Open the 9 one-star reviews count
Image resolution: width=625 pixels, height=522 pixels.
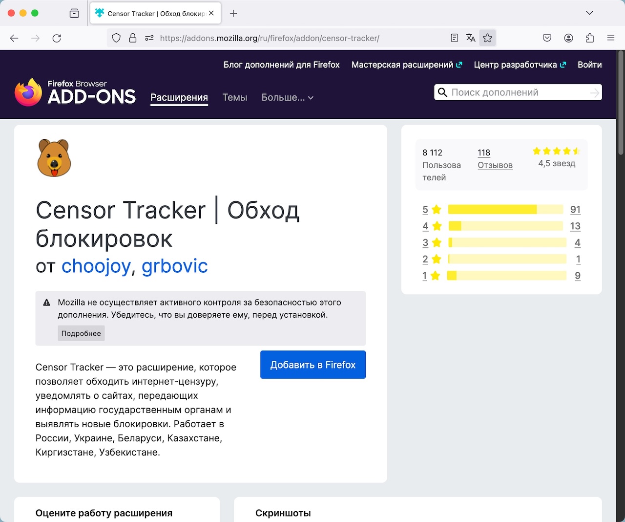pos(578,276)
